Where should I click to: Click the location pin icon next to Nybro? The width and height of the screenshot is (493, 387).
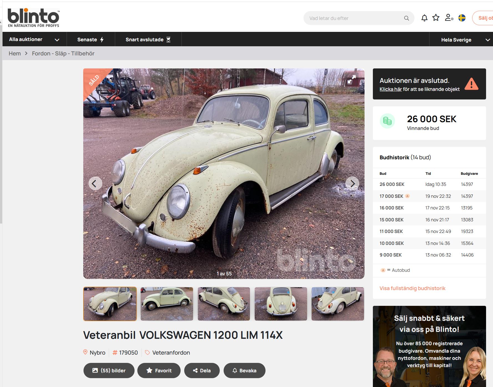85,352
